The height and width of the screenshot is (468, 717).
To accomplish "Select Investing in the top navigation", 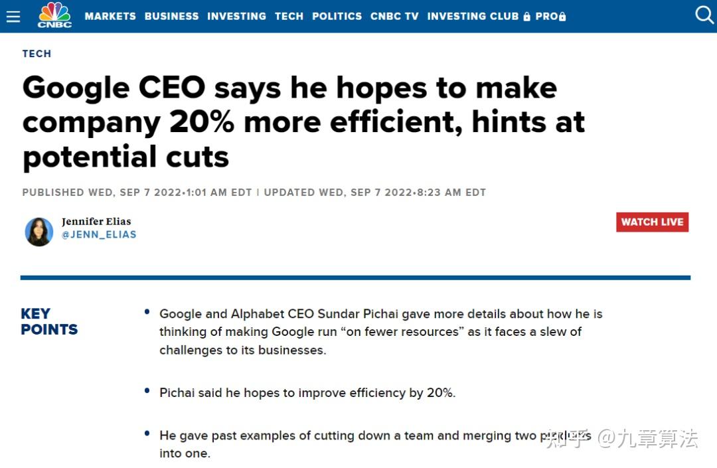I will [236, 17].
